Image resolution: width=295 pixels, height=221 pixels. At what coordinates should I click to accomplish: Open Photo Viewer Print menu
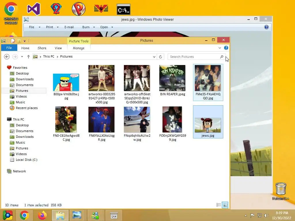click(52, 27)
